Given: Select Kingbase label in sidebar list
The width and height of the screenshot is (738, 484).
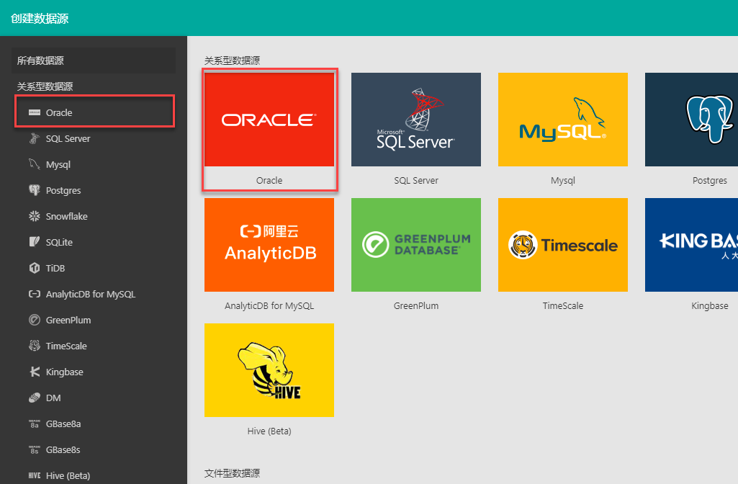Looking at the screenshot, I should point(65,372).
